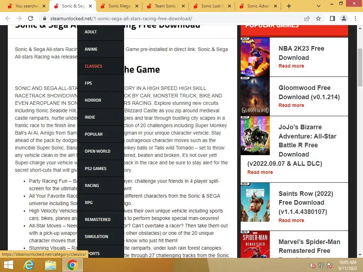Click 'Read more' under Saints Row
The image size is (363, 272).
pyautogui.click(x=291, y=220)
